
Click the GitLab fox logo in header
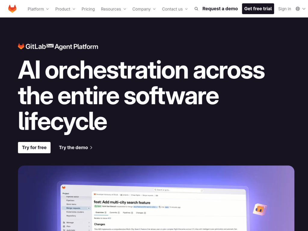(x=12, y=9)
